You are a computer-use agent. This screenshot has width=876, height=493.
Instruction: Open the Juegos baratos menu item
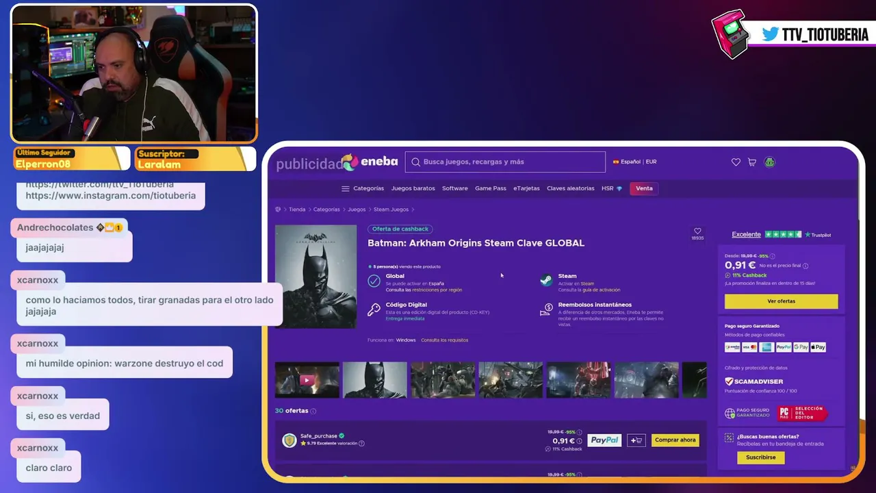coord(413,188)
